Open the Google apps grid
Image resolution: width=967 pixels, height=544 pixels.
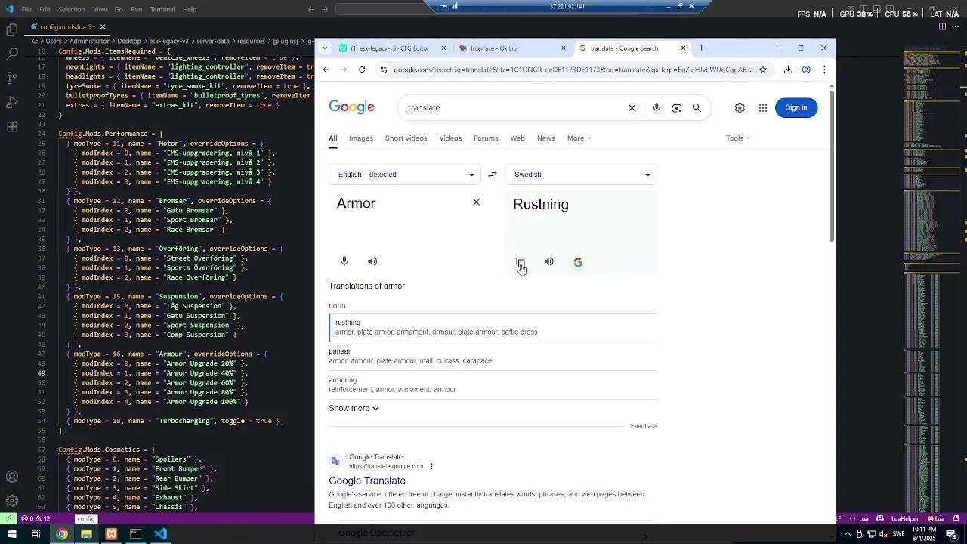click(763, 108)
